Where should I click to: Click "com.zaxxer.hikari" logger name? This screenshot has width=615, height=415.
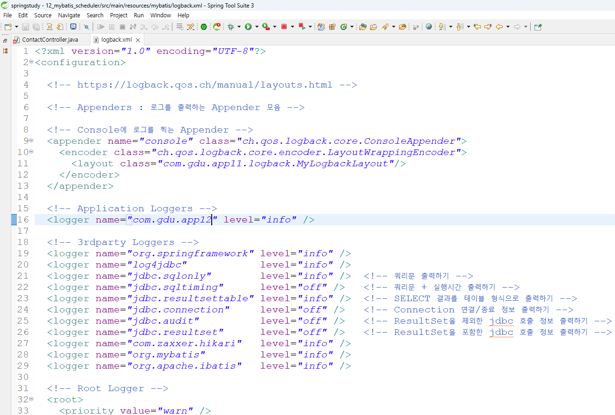tap(185, 343)
